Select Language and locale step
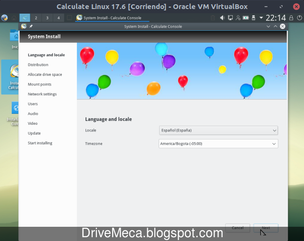 pyautogui.click(x=46, y=55)
